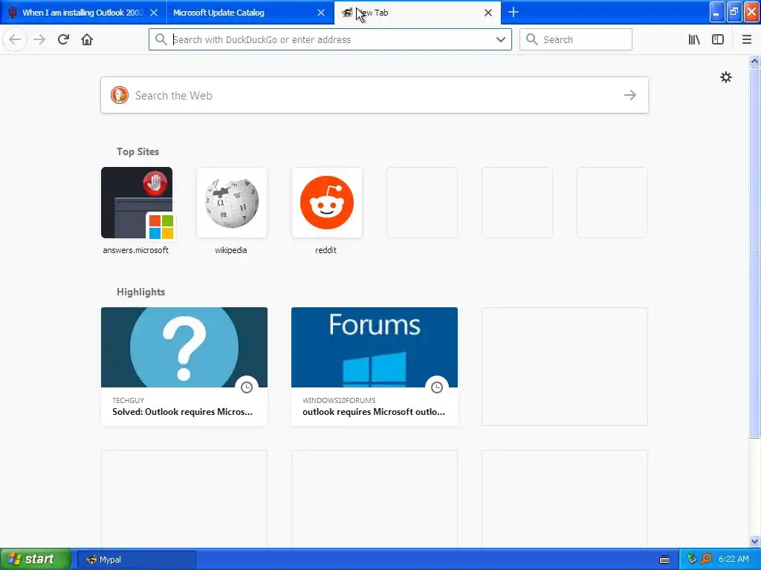The width and height of the screenshot is (761, 570).
Task: Open the Library icon in toolbar
Action: click(x=694, y=39)
